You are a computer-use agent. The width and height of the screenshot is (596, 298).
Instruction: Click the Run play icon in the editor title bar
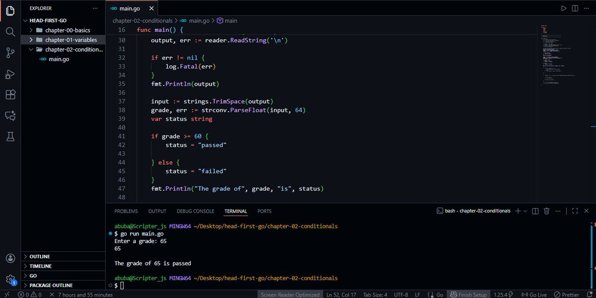pyautogui.click(x=564, y=8)
